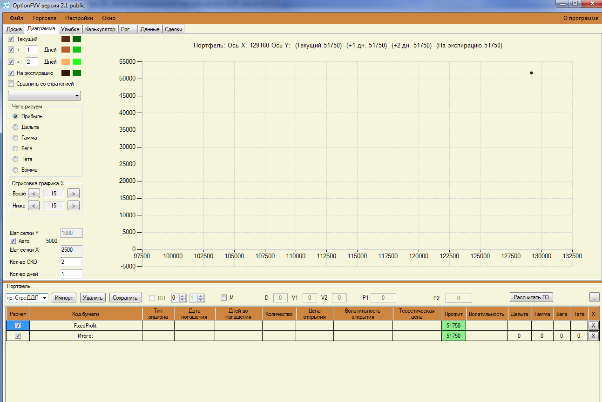Image resolution: width=602 pixels, height=402 pixels.
Task: Click the Кол-во дней input field
Action: (x=71, y=274)
